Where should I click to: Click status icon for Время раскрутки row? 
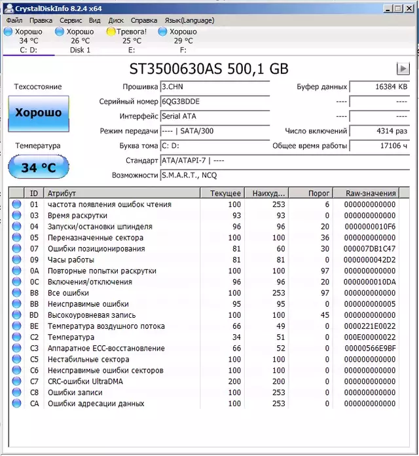(16, 215)
